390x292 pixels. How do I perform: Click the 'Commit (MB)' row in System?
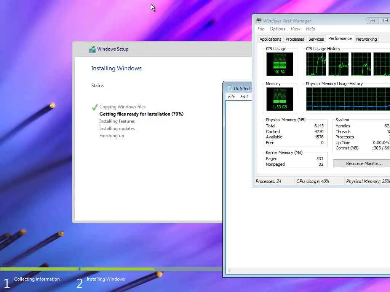[363, 148]
